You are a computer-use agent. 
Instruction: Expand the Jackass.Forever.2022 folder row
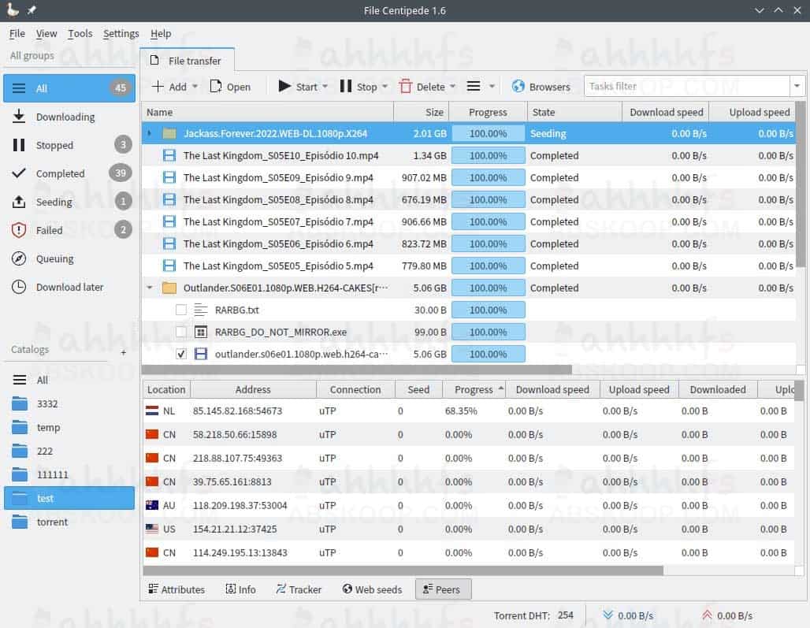click(x=149, y=133)
